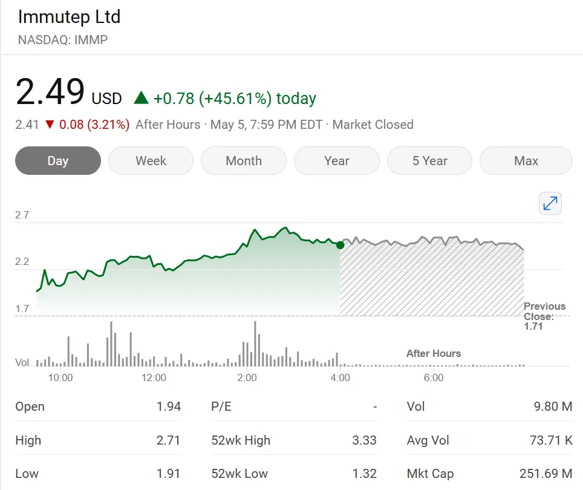Click the 2.49 current price
583x490 pixels.
tap(50, 93)
